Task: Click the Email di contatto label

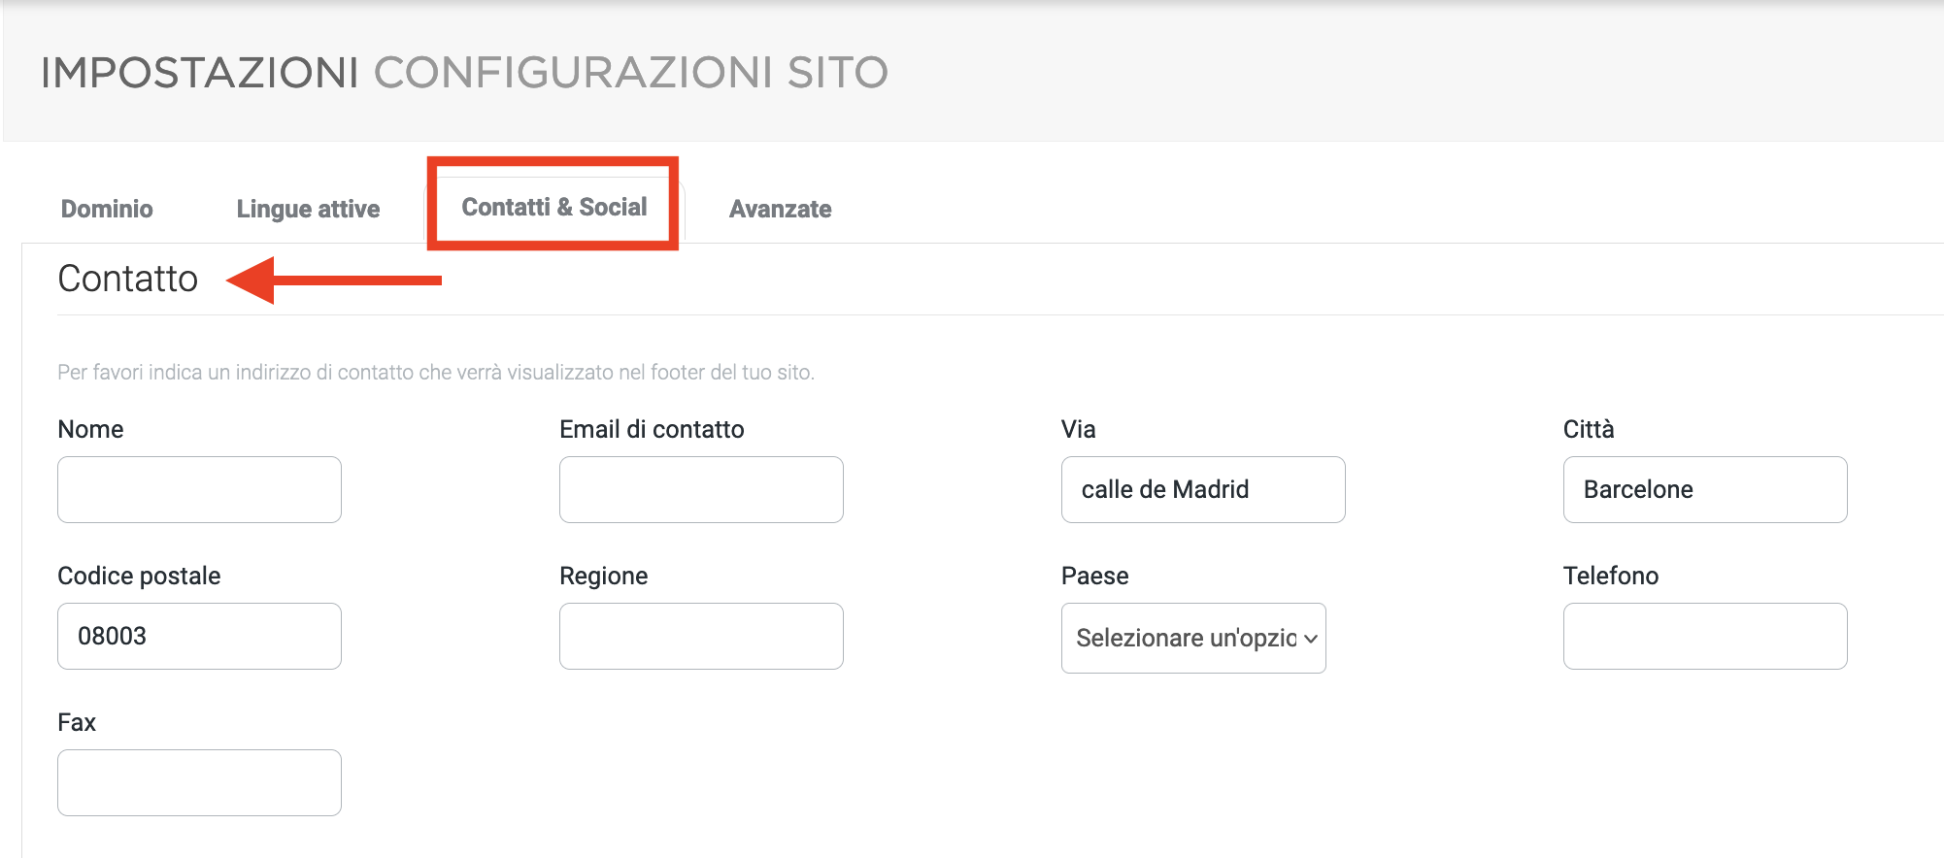Action: click(x=652, y=429)
